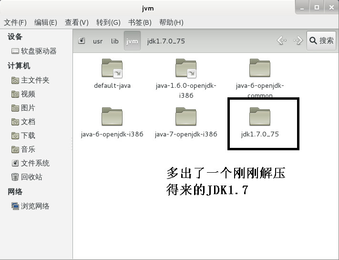Select 主文件夹 label in sidebar
Image resolution: width=339 pixels, height=260 pixels.
35,81
